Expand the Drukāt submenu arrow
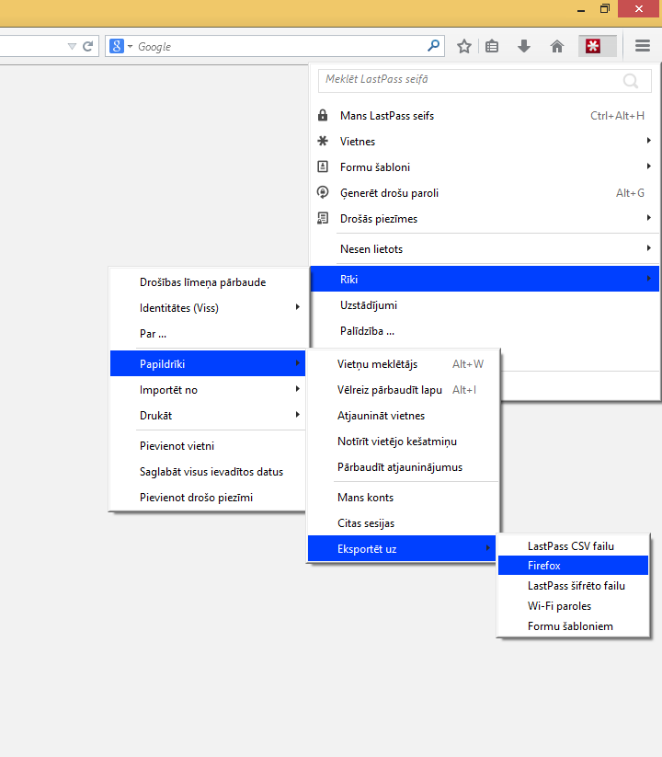Viewport: 662px width, 757px height. pyautogui.click(x=298, y=415)
